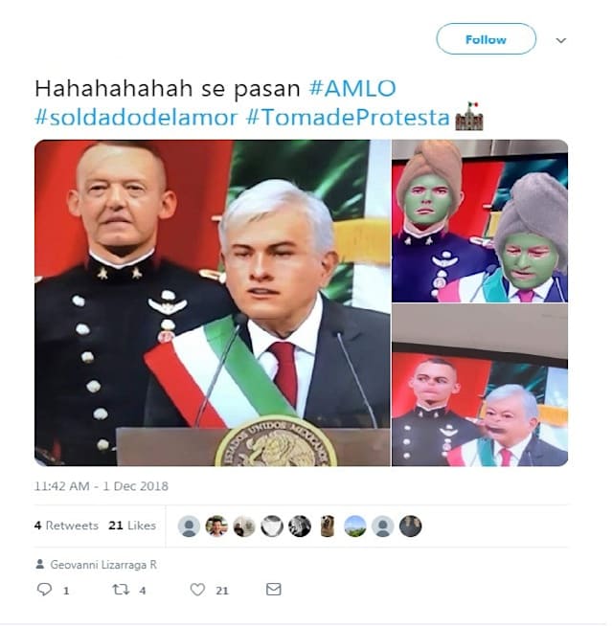
Task: View the 21 Likes list
Action: click(x=132, y=525)
